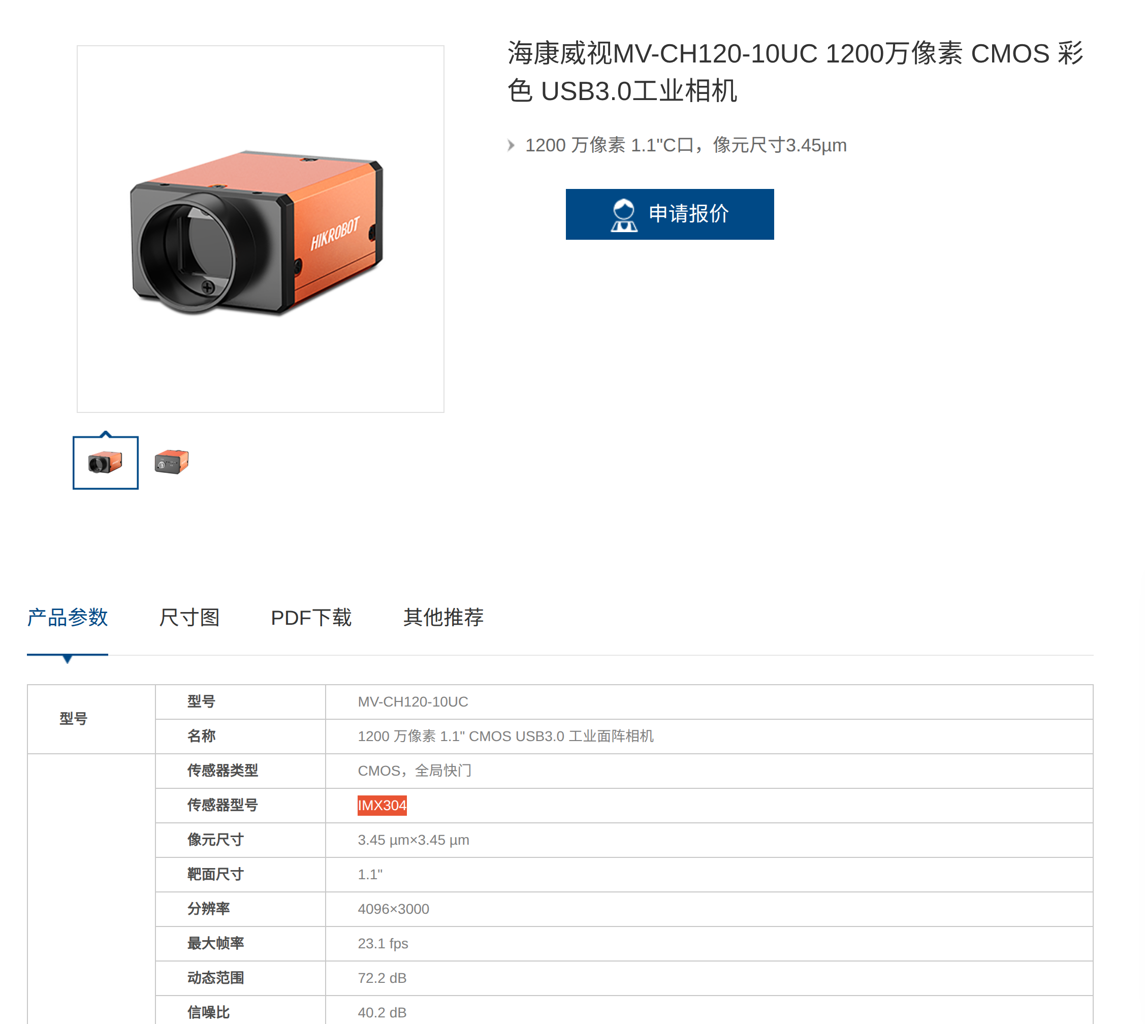Viewport: 1145px width, 1024px height.
Task: Switch to the 尺寸图 tab
Action: (189, 617)
